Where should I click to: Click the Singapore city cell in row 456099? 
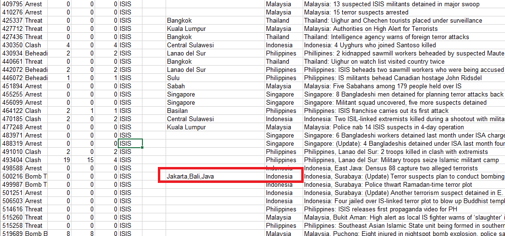215,103
